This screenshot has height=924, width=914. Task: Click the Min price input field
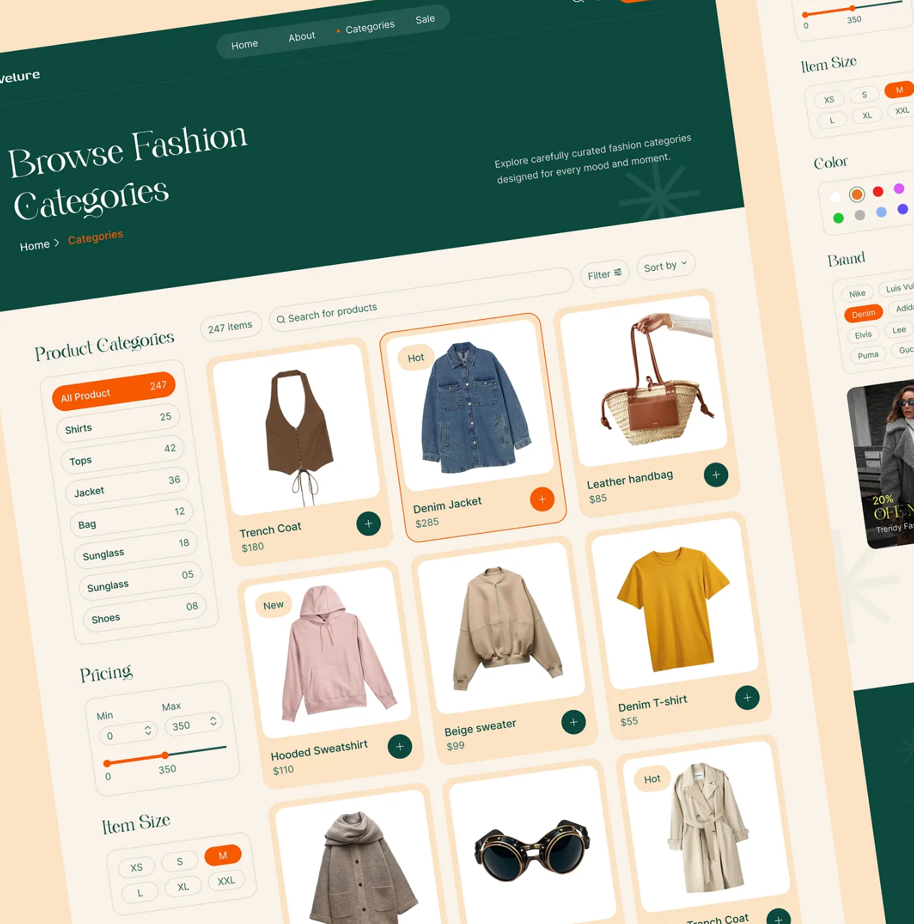(x=128, y=733)
